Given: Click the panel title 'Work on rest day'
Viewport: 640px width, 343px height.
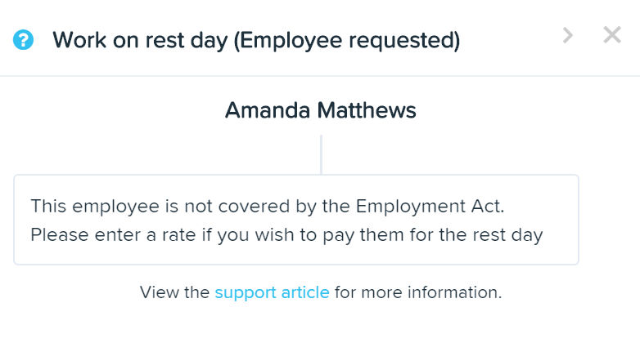Looking at the screenshot, I should (x=140, y=40).
